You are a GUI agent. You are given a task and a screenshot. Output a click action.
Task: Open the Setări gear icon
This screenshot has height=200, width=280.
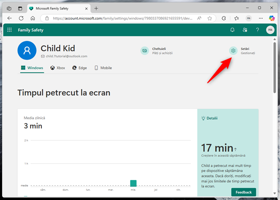pyautogui.click(x=233, y=51)
